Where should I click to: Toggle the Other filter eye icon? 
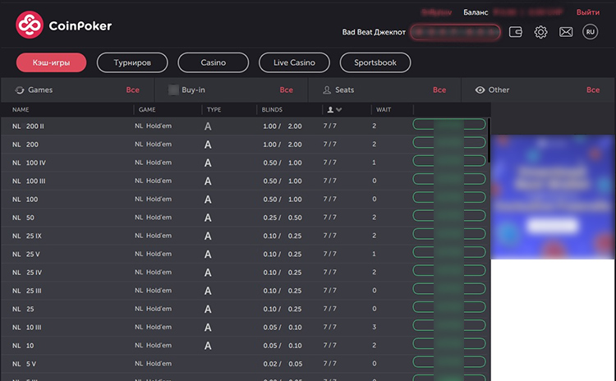(x=480, y=90)
